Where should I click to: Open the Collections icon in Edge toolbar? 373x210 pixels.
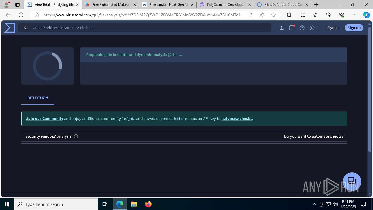click(x=329, y=15)
